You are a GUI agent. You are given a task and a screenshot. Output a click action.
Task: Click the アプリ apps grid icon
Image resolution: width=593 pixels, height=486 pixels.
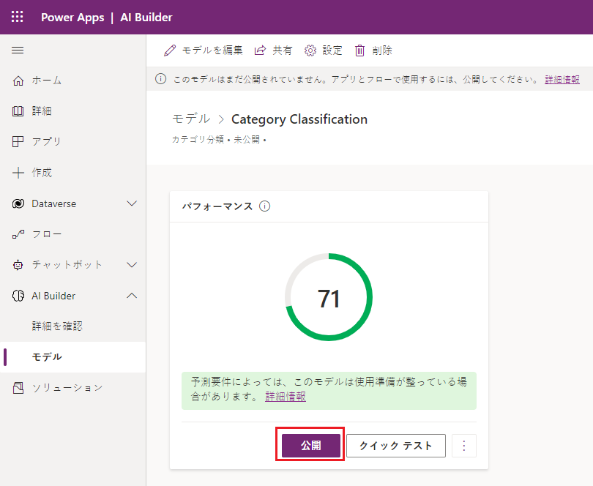pos(18,141)
